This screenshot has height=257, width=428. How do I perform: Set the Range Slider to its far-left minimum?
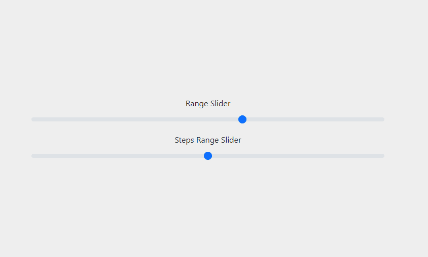pyautogui.click(x=32, y=119)
